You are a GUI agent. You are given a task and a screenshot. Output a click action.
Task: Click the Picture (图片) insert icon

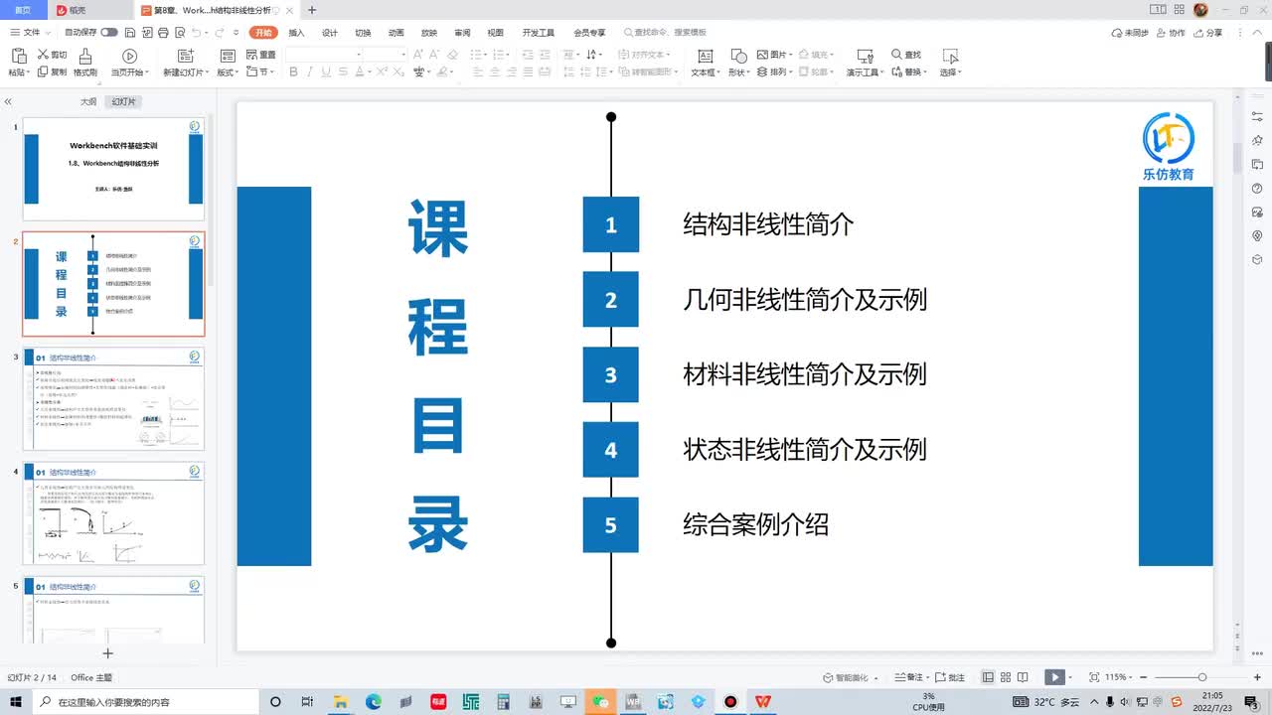(763, 55)
